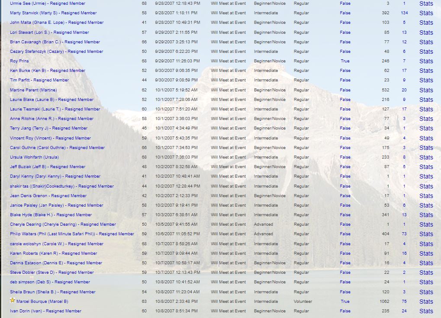
Task: Open Marty Stanvick's member profile link
Action: [53, 13]
